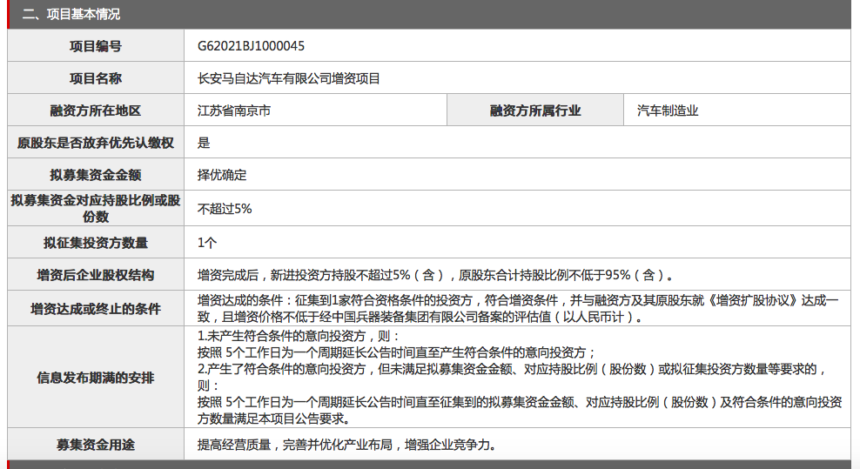Select the label 增资后企业股权结构

pyautogui.click(x=96, y=275)
